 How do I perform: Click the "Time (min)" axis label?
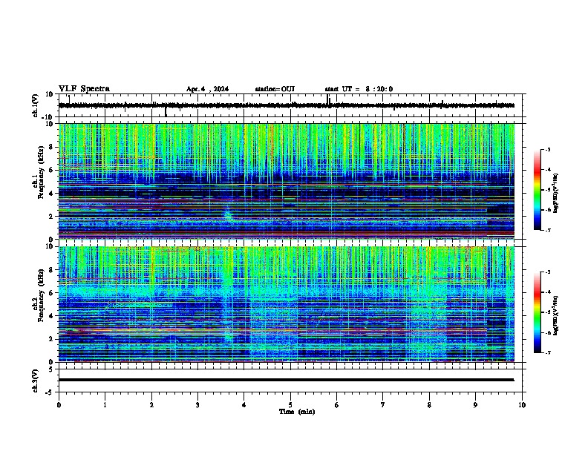pos(297,412)
